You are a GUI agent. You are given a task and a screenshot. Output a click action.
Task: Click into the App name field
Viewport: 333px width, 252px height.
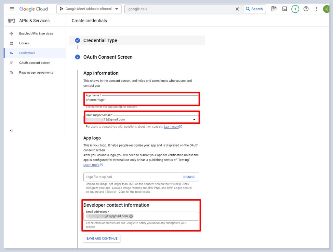141,100
